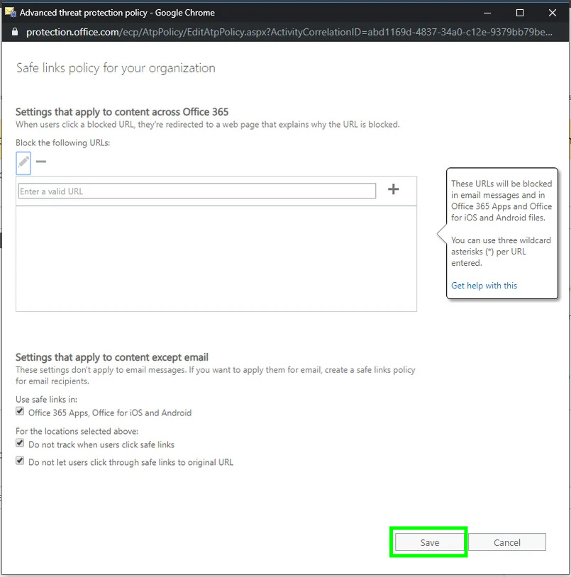Click the minus remove URL icon

coord(41,162)
